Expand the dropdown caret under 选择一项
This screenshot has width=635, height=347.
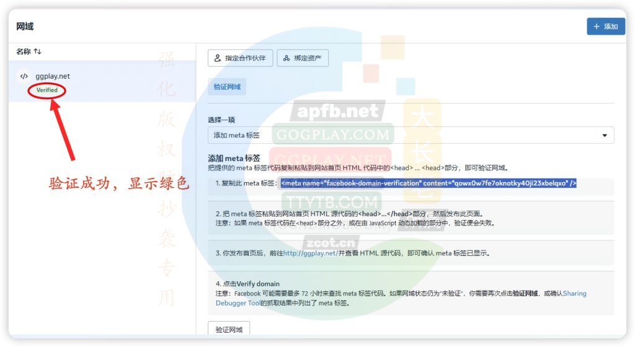[605, 136]
